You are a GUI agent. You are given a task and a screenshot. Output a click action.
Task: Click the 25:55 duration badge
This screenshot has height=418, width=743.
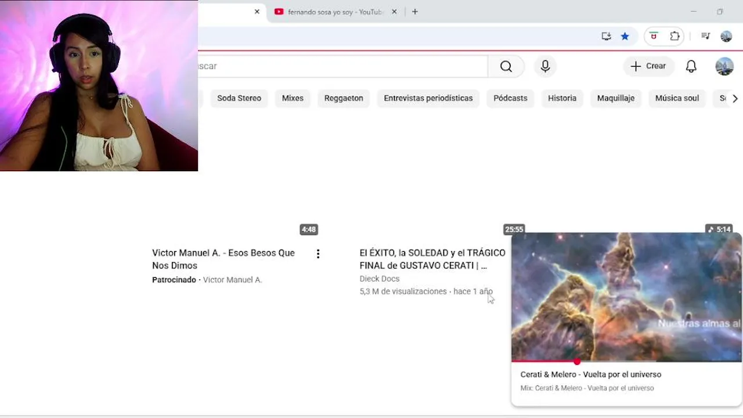click(514, 229)
